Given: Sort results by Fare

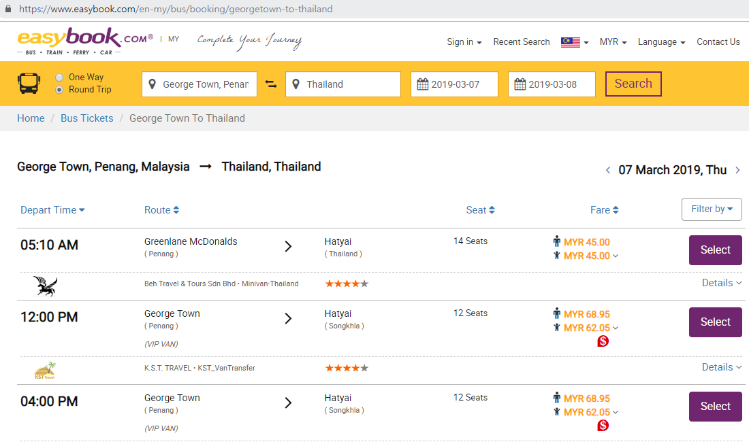Looking at the screenshot, I should click(604, 210).
